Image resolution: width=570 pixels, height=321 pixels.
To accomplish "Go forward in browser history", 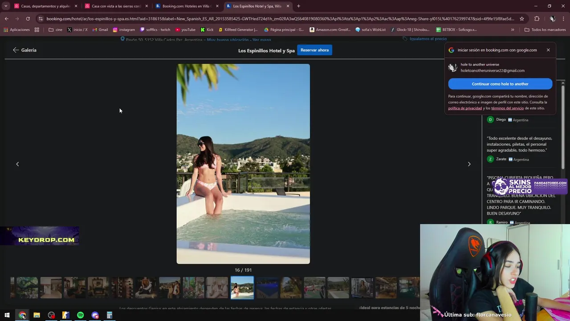I will point(17,19).
